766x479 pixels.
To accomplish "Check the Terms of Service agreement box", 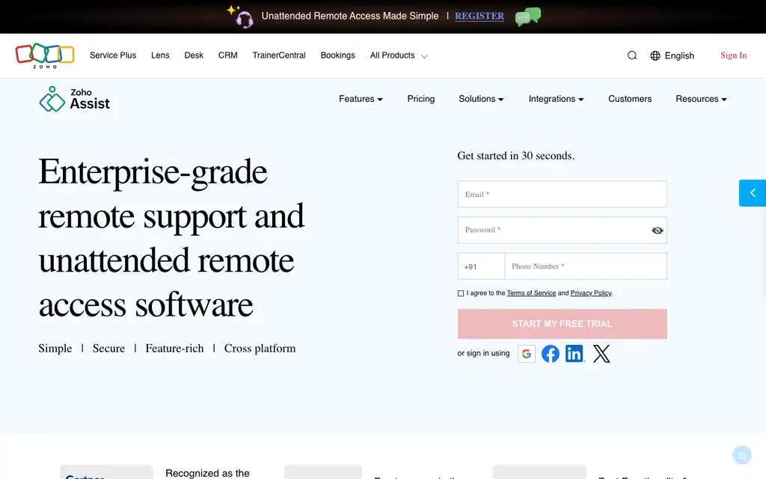I will 461,293.
